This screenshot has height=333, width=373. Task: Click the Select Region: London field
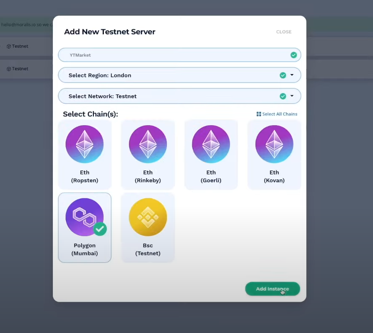(180, 75)
